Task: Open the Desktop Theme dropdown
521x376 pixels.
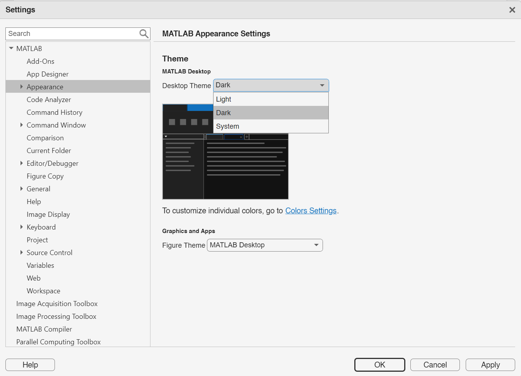Action: click(x=271, y=85)
